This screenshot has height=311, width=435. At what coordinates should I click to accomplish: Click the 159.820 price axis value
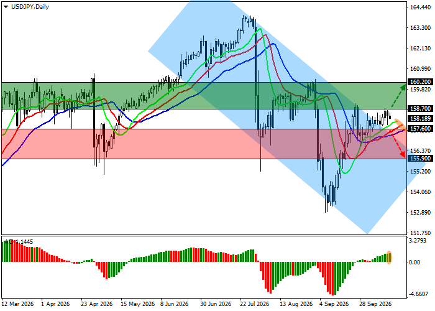(420, 90)
